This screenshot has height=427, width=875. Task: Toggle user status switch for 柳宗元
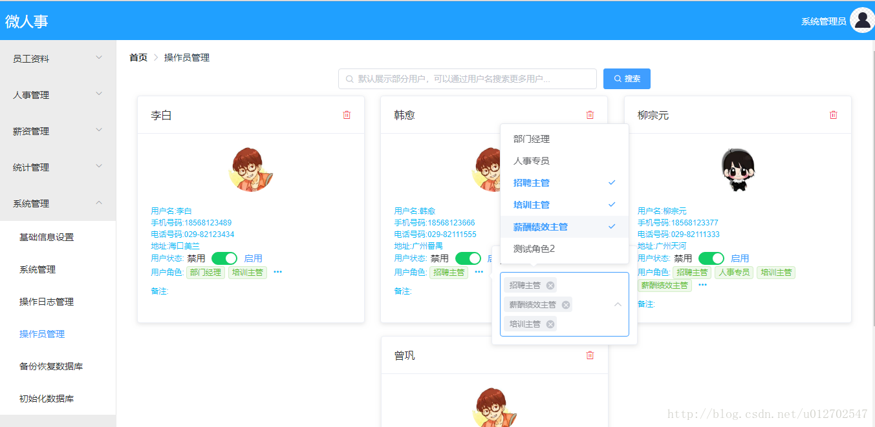pos(711,258)
